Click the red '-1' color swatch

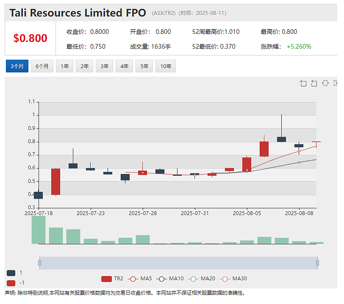tap(11, 283)
